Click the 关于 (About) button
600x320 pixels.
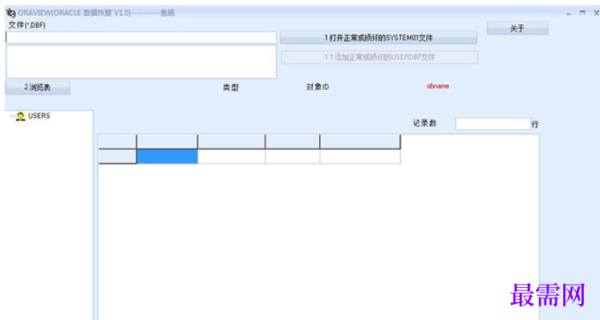(517, 28)
